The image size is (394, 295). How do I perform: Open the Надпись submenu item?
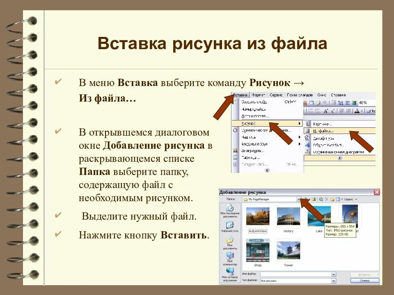click(x=268, y=137)
